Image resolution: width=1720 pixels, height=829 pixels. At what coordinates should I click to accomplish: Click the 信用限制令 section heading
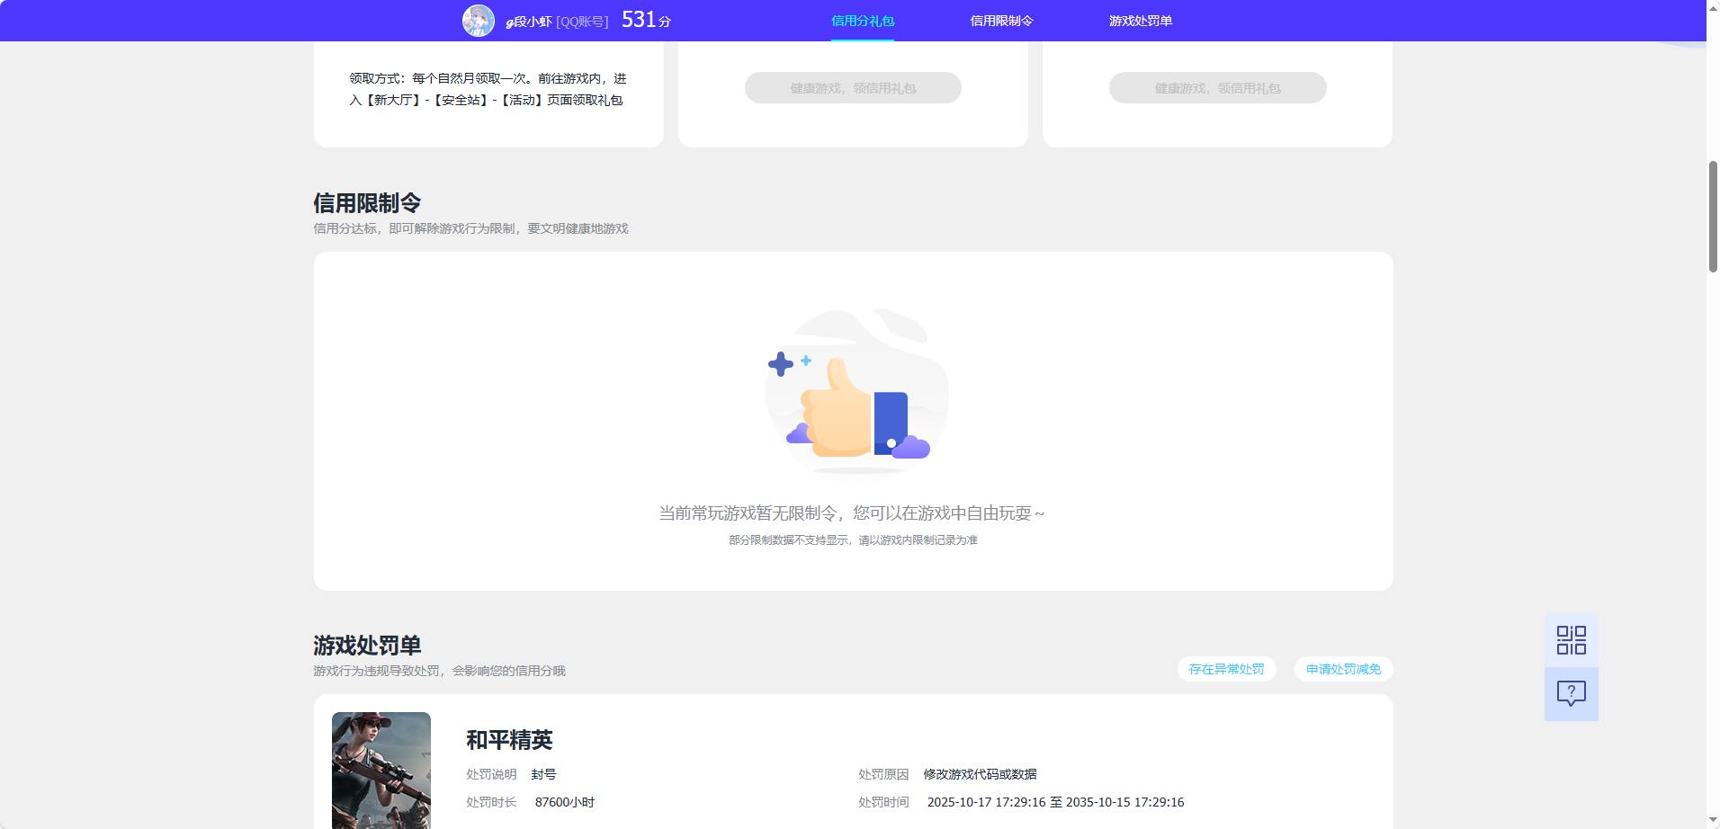coord(367,203)
